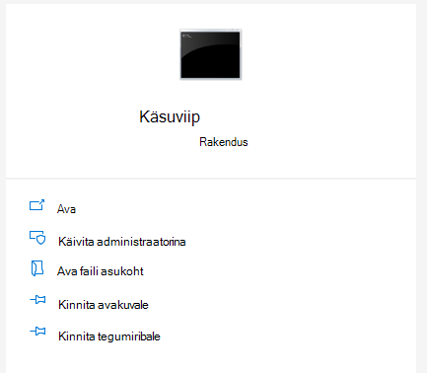Click the shield icon for administrator launch
The height and width of the screenshot is (373, 427).
click(37, 238)
